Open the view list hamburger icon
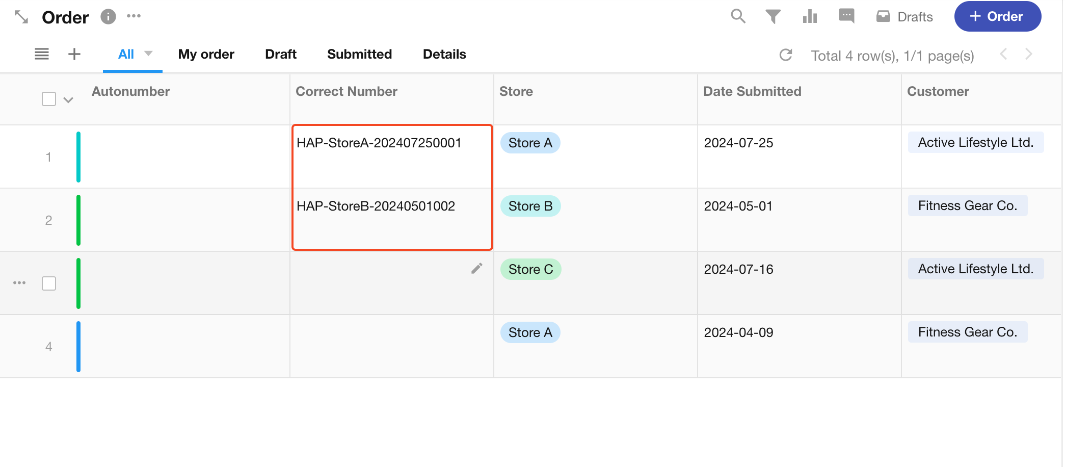This screenshot has width=1065, height=467. point(42,54)
